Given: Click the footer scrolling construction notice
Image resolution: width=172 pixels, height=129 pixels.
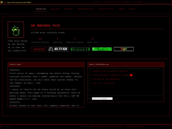Looking at the screenshot, I should click(x=117, y=127).
